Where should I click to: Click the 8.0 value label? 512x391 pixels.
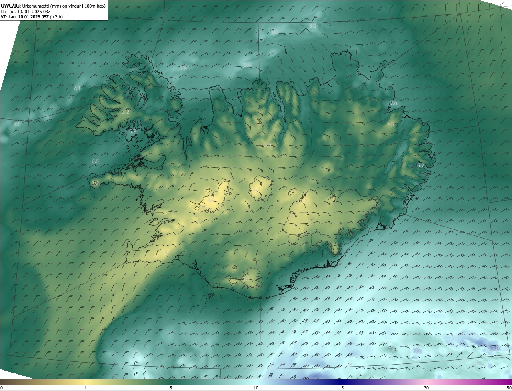(17, 124)
